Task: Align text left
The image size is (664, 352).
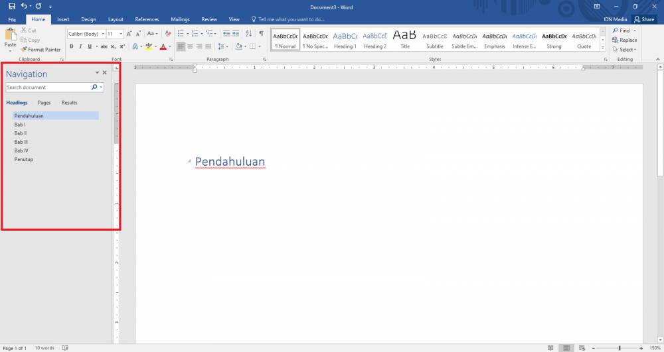Action: (181, 46)
